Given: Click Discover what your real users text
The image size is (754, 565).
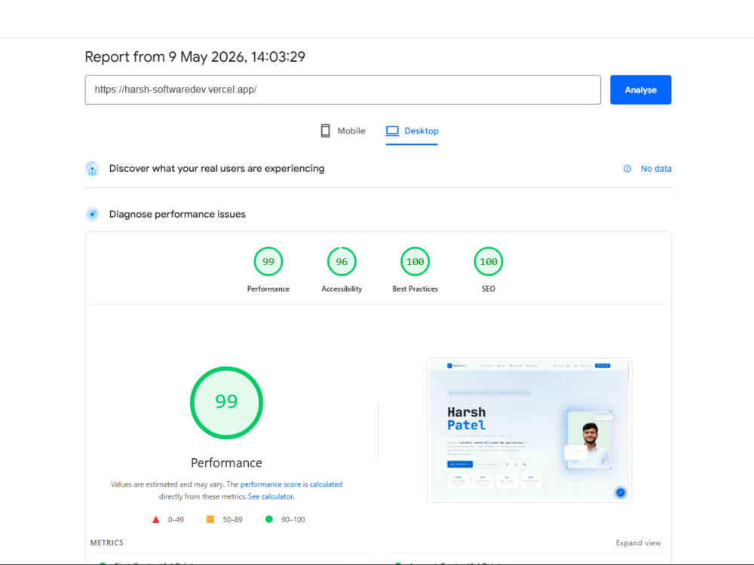Looking at the screenshot, I should click(x=217, y=169).
